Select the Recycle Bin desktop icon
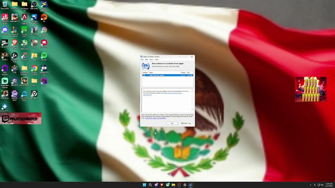Viewport: 335px width, 188px height. (5, 5)
